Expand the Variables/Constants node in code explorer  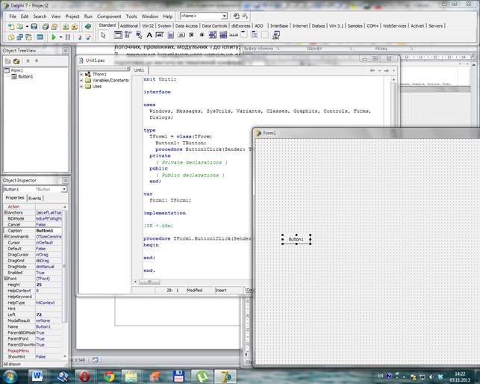81,80
